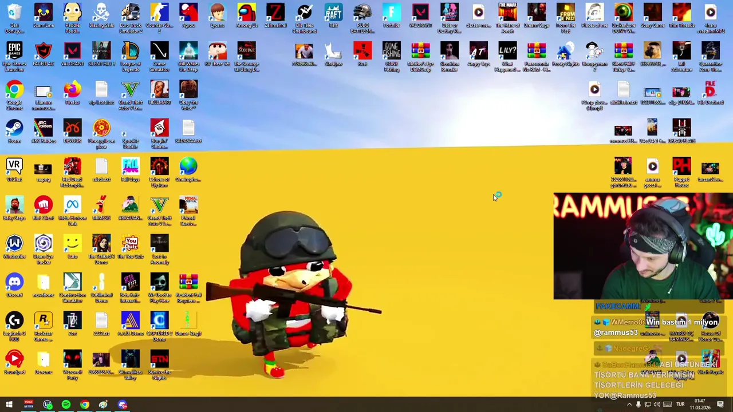Viewport: 733px width, 412px height.
Task: Open the Counter-Strike 2 desktop shortcut
Action: coord(160,18)
